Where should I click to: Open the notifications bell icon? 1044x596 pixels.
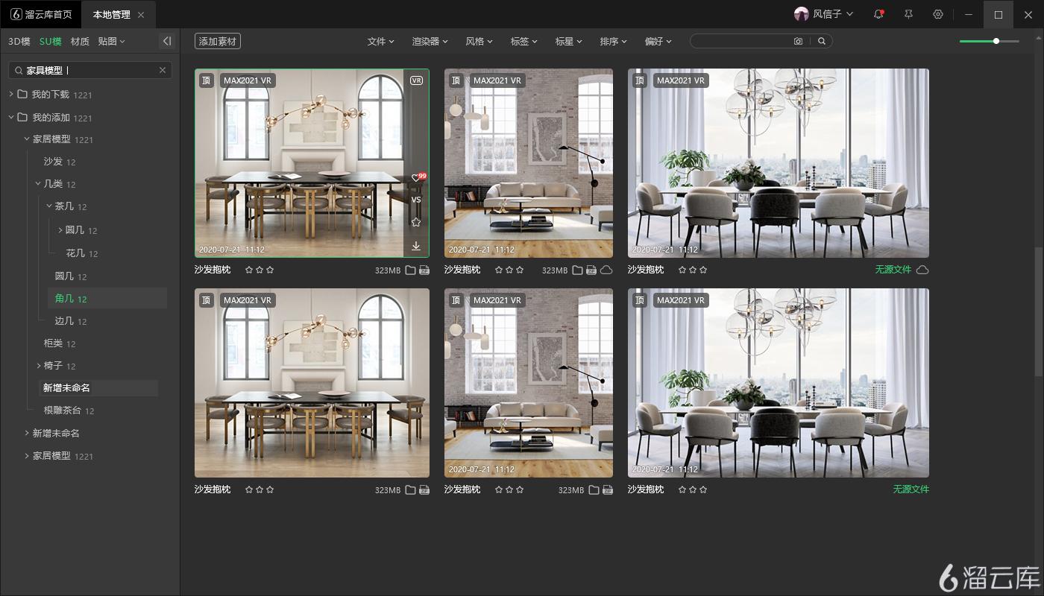click(878, 14)
